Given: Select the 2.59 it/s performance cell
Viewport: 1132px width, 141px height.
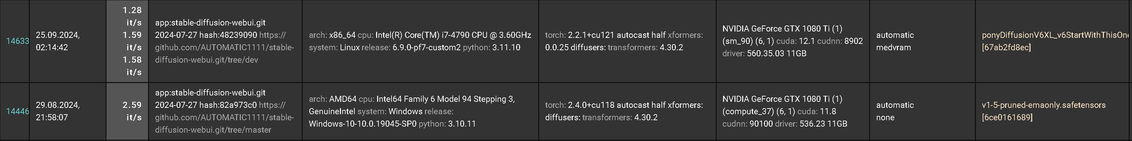Looking at the screenshot, I should [x=132, y=111].
